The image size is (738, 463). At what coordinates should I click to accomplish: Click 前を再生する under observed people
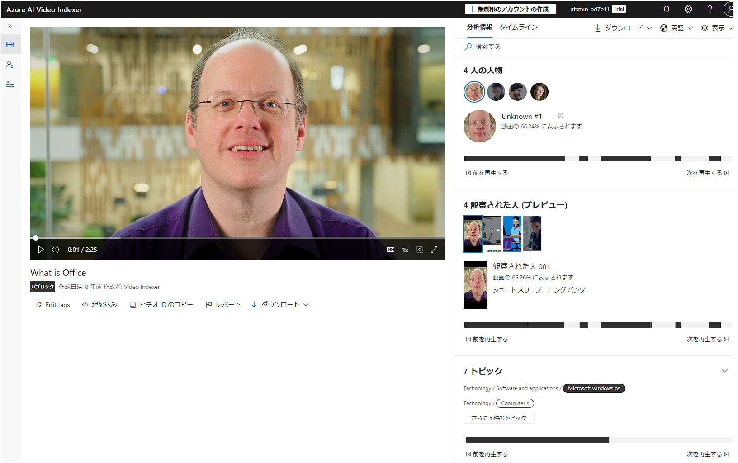coord(487,339)
